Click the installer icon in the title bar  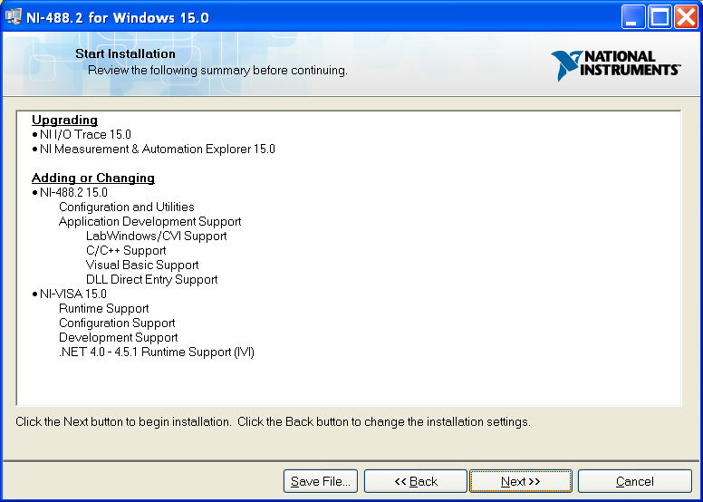pyautogui.click(x=14, y=15)
